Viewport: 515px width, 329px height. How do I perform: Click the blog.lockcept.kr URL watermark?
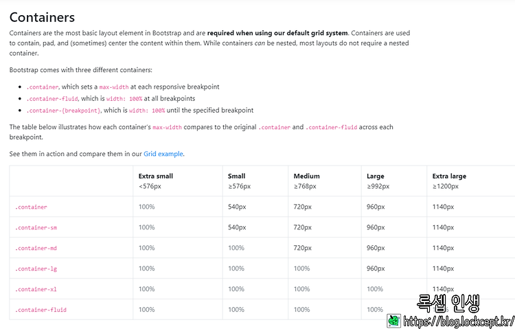click(459, 321)
